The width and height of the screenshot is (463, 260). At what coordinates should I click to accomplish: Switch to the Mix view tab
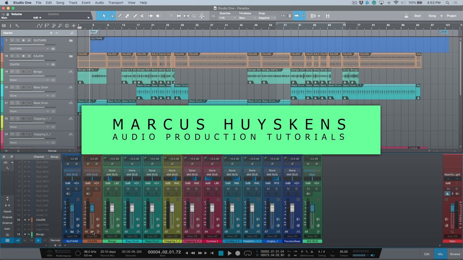click(440, 254)
